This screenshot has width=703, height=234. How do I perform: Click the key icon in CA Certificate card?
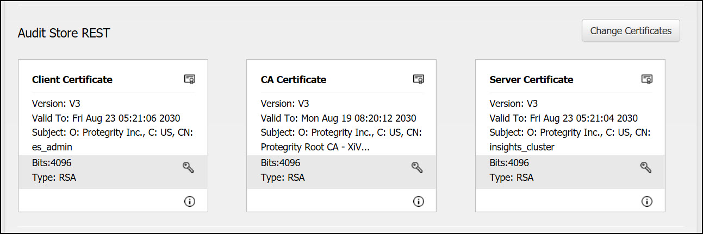point(417,167)
